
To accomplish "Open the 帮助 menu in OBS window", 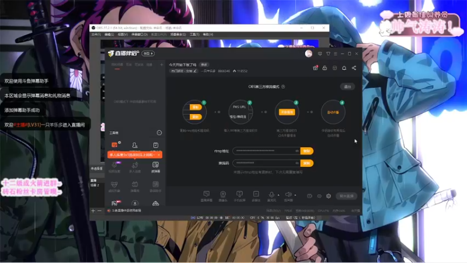I will tap(208, 34).
